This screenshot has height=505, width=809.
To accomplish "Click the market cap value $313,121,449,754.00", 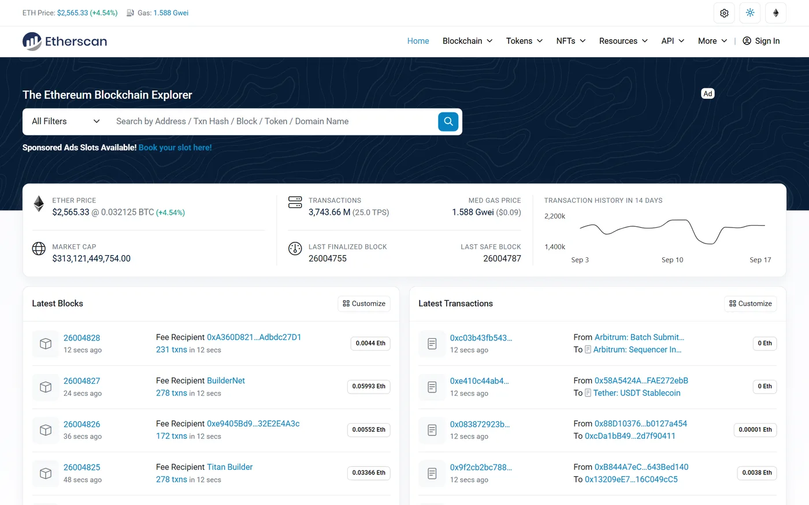I will (x=91, y=259).
